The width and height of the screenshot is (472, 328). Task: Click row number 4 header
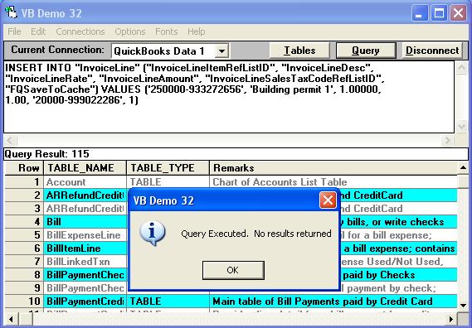coord(24,222)
